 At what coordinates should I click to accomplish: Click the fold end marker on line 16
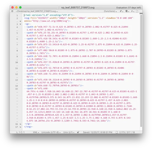pos(21,124)
